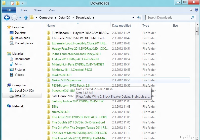Image resolution: width=200 pixels, height=140 pixels.
Task: Open the Network location
Action: (x=18, y=106)
